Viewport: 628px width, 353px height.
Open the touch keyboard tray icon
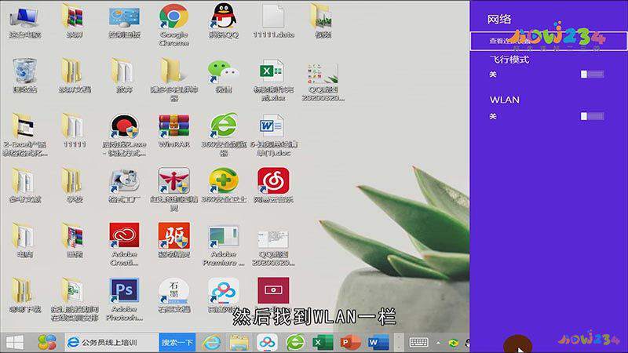[x=418, y=343]
